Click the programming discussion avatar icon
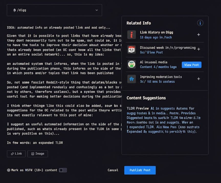 (131, 49)
